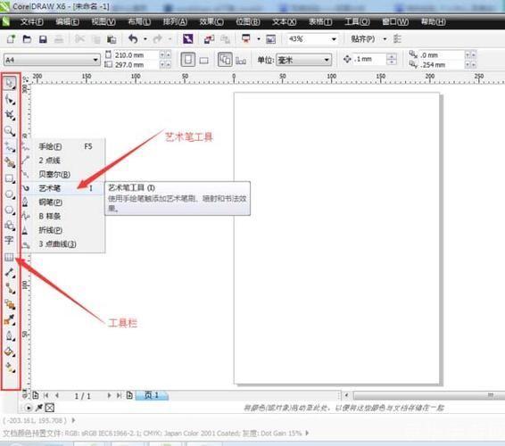Choose 2 点线 from the flyout

tap(63, 161)
